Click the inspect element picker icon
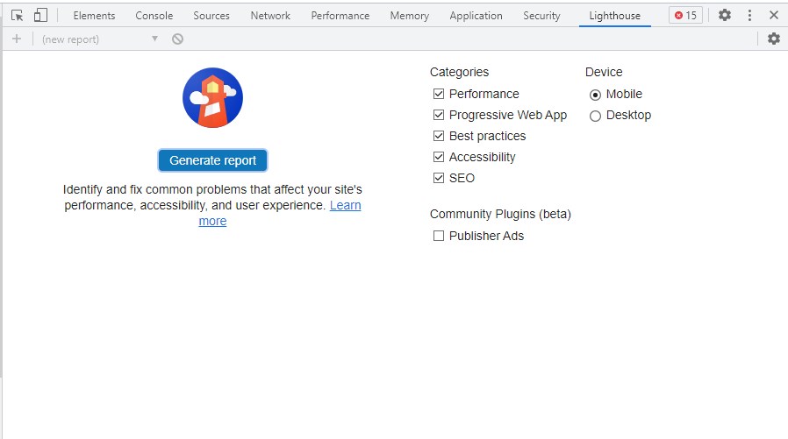The image size is (788, 439). (17, 15)
